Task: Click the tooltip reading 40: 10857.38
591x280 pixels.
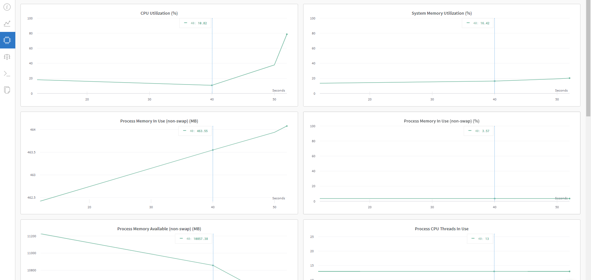Action: point(194,239)
